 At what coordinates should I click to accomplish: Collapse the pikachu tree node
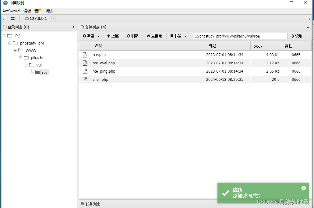pyautogui.click(x=20, y=58)
